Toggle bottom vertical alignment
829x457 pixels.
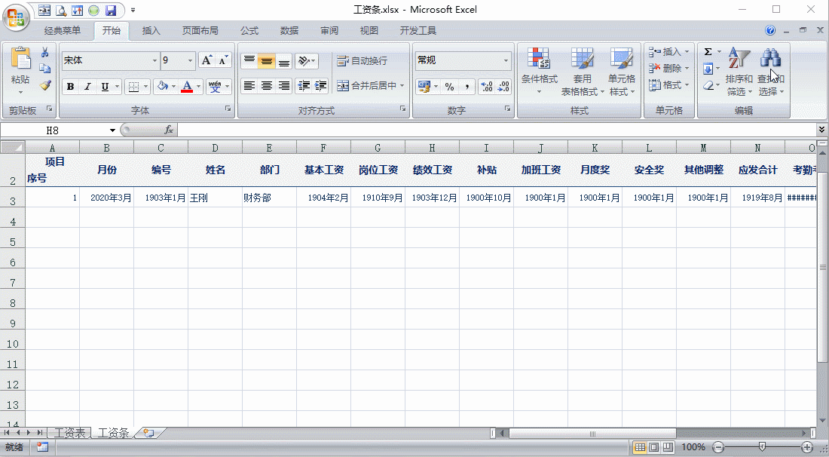[284, 61]
